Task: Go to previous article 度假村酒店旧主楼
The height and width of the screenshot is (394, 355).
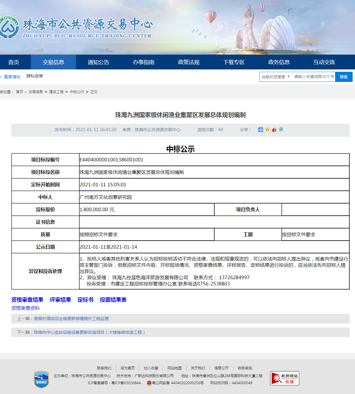Action: 71,319
